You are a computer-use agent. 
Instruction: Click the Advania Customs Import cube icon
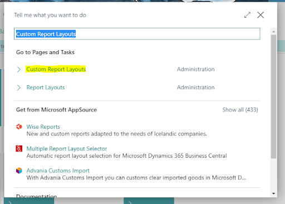click(19, 171)
